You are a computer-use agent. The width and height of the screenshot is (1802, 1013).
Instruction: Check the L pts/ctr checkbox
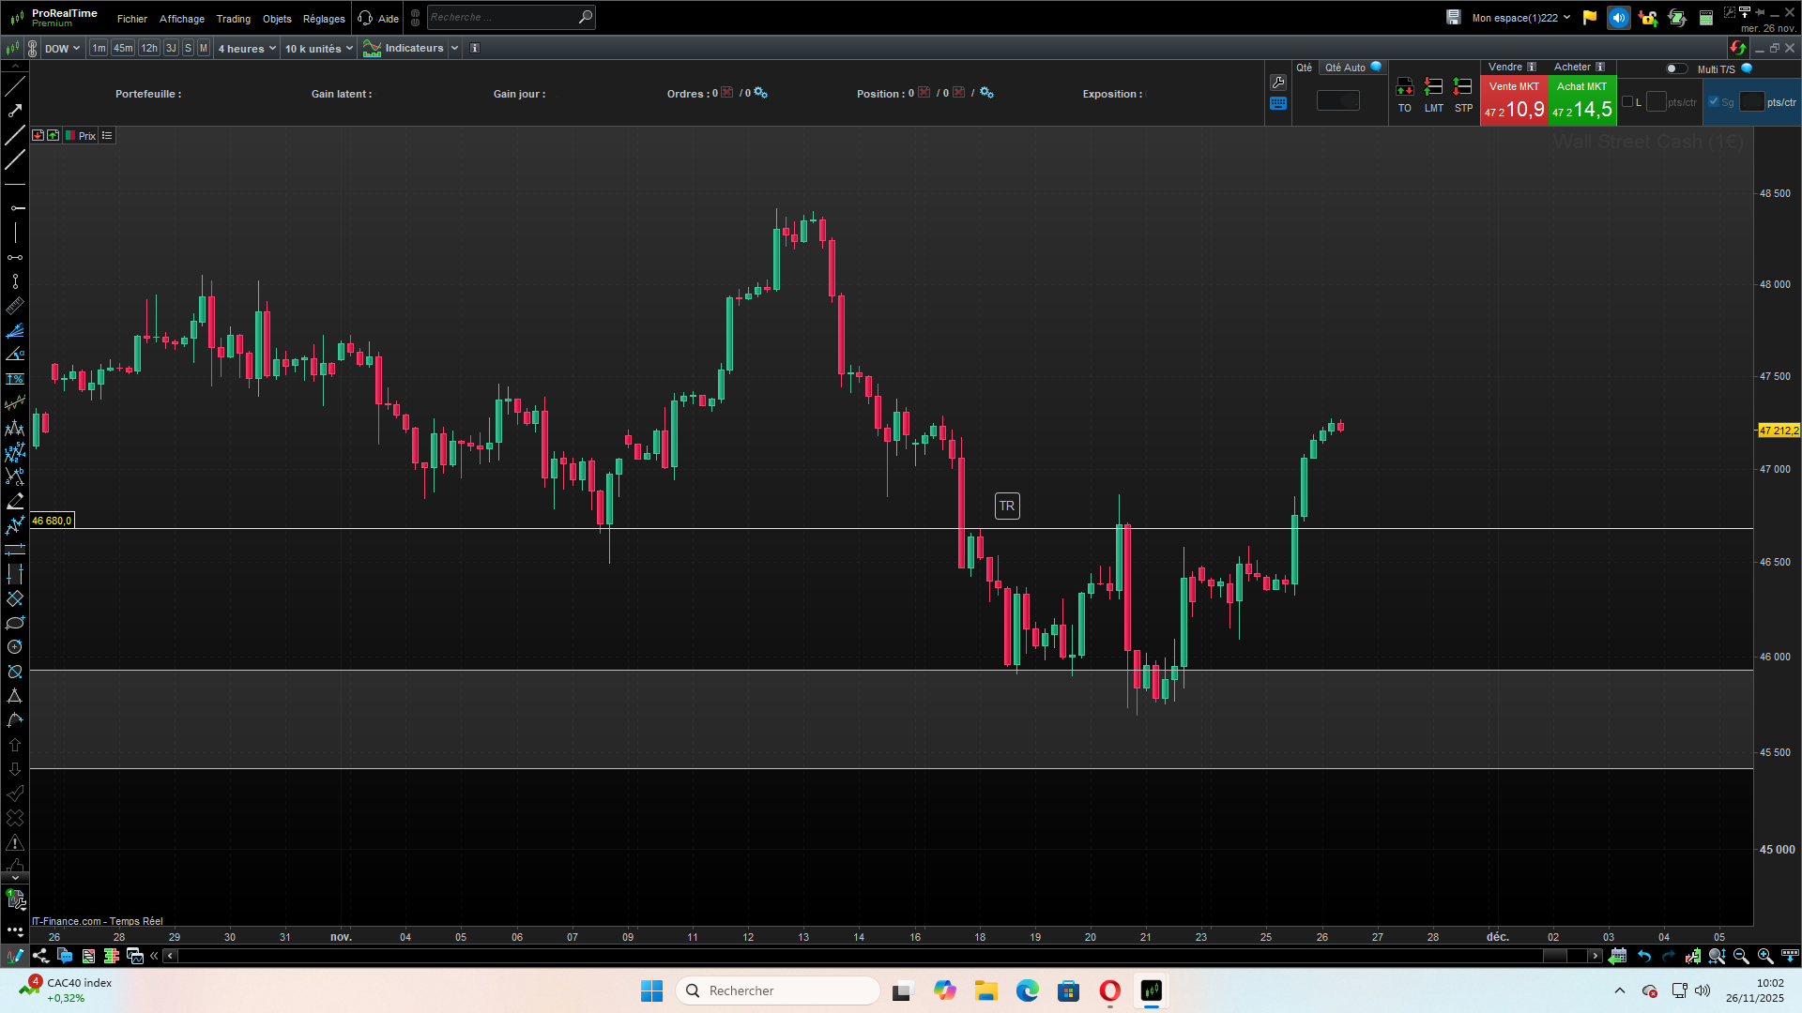pyautogui.click(x=1627, y=102)
